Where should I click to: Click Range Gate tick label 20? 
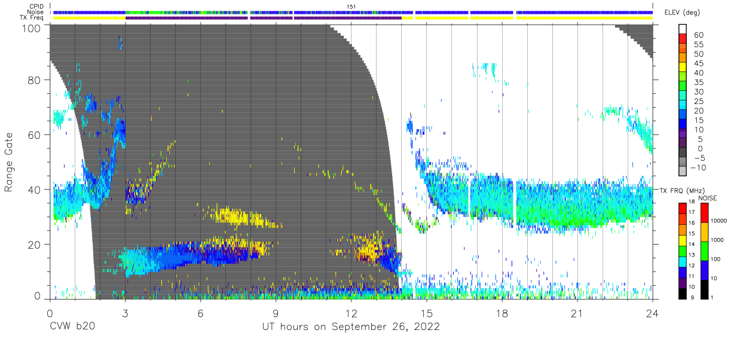coord(35,245)
